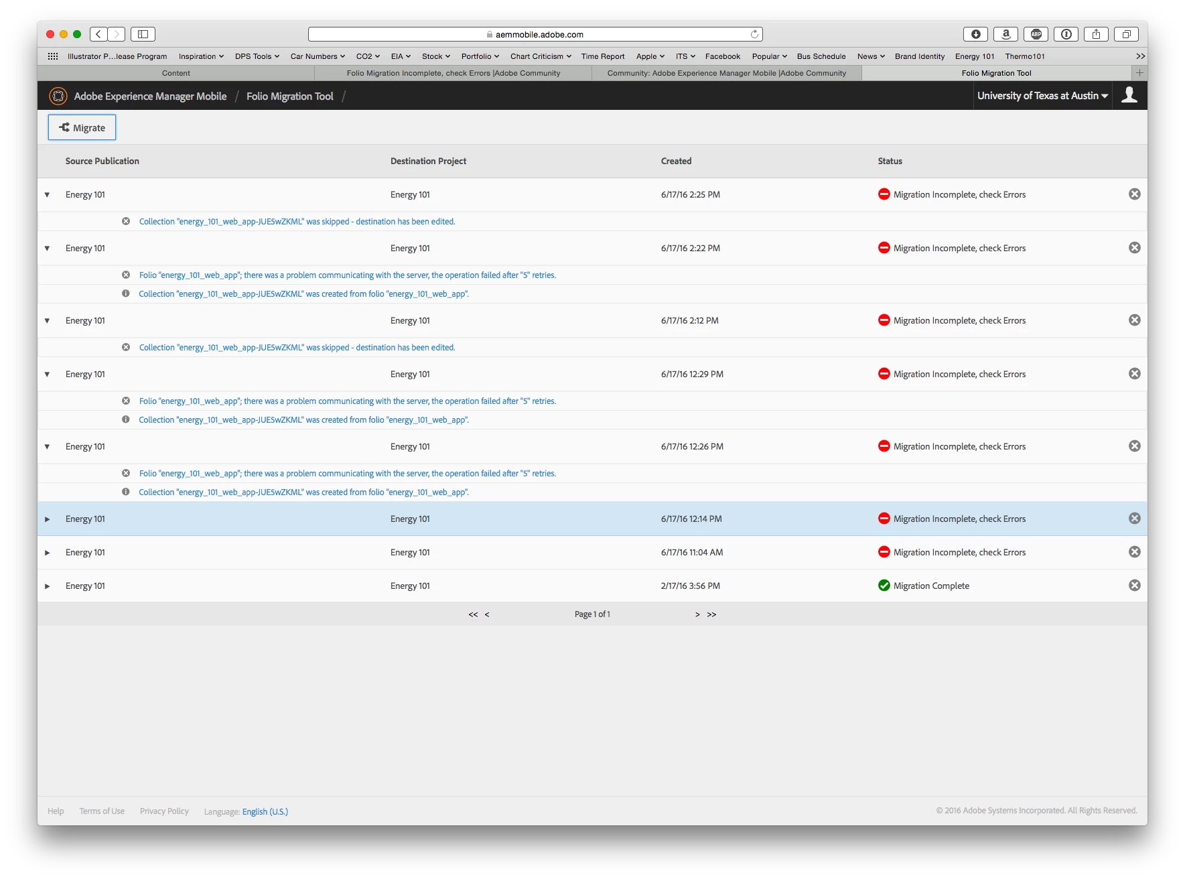Click Safari back navigation arrow

(98, 34)
